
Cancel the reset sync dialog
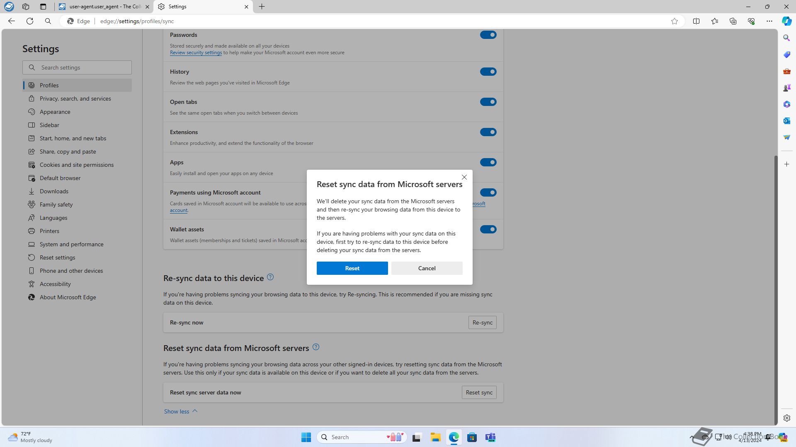click(x=427, y=268)
